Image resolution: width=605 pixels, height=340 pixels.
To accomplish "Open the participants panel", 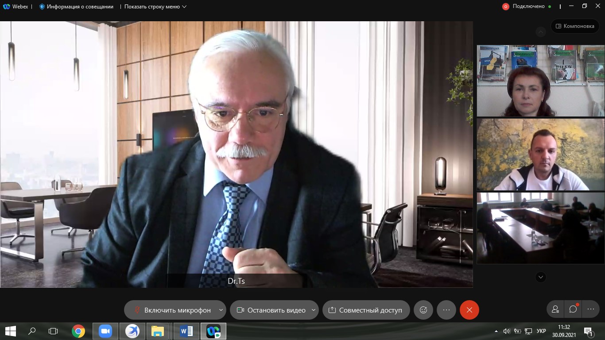I will [x=555, y=309].
